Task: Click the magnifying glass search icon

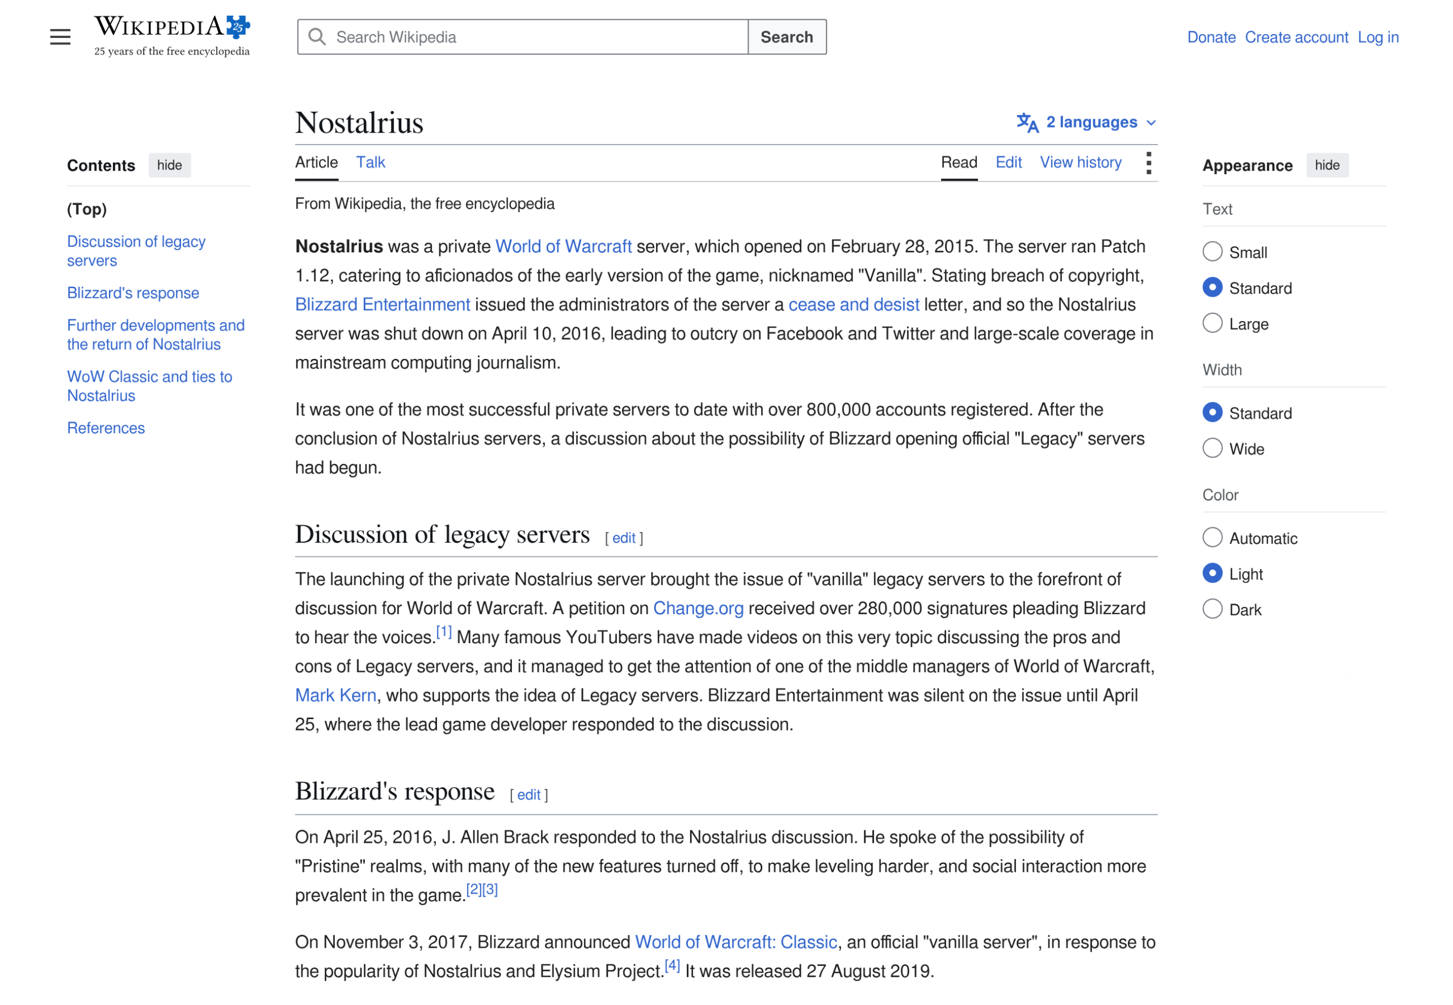Action: pyautogui.click(x=317, y=37)
